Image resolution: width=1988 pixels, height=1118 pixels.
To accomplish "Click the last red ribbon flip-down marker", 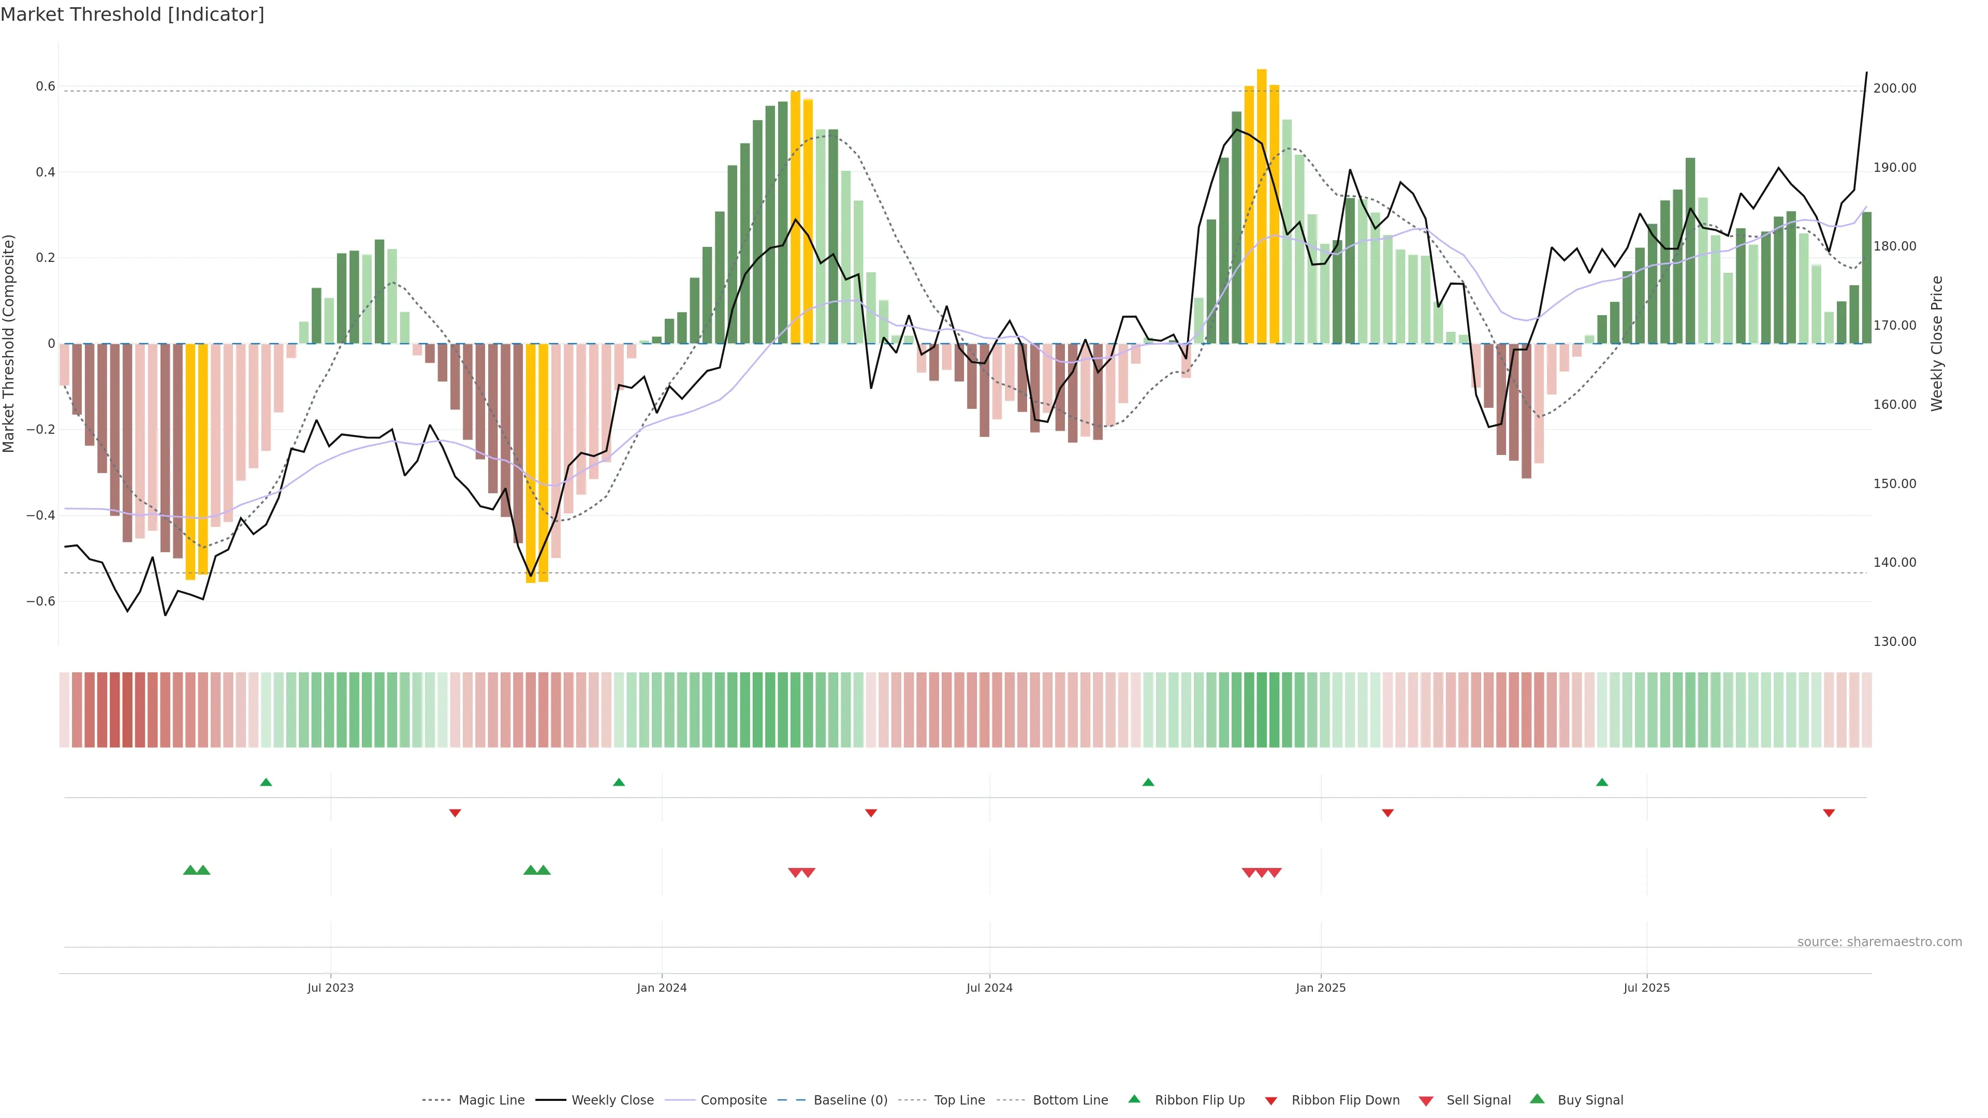I will [x=1828, y=813].
